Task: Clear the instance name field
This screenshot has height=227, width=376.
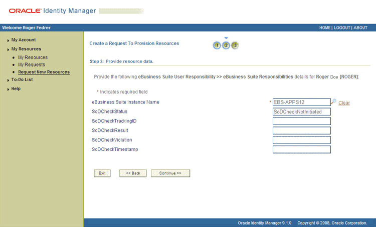Action: click(x=344, y=103)
